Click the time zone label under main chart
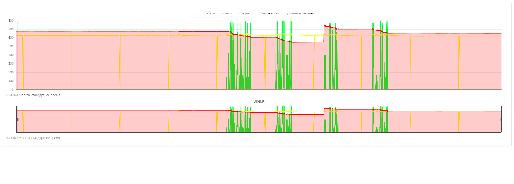The height and width of the screenshot is (184, 514). click(33, 95)
